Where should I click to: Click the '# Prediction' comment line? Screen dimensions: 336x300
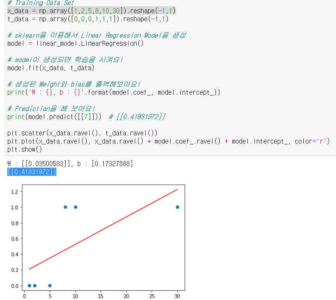tap(51, 109)
